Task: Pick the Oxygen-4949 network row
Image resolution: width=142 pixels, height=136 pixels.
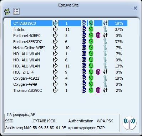Action: pyautogui.click(x=69, y=84)
